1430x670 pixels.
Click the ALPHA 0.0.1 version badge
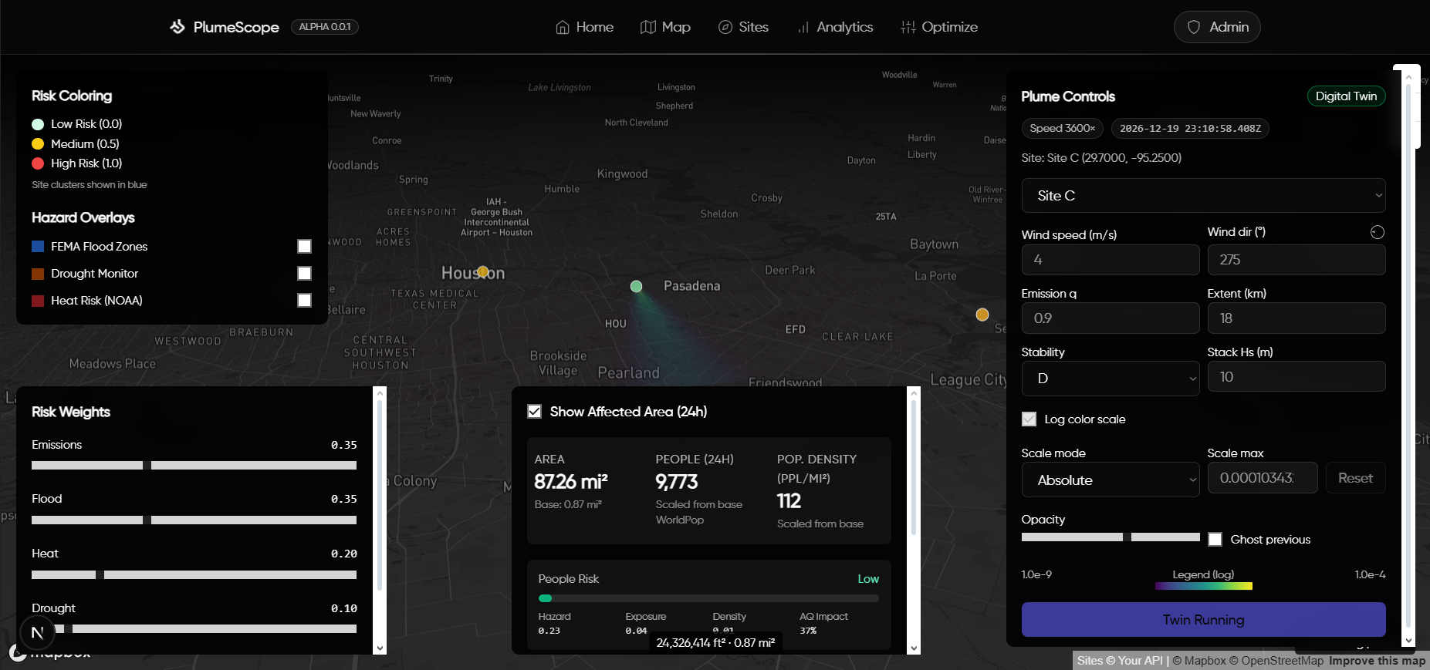[x=324, y=27]
